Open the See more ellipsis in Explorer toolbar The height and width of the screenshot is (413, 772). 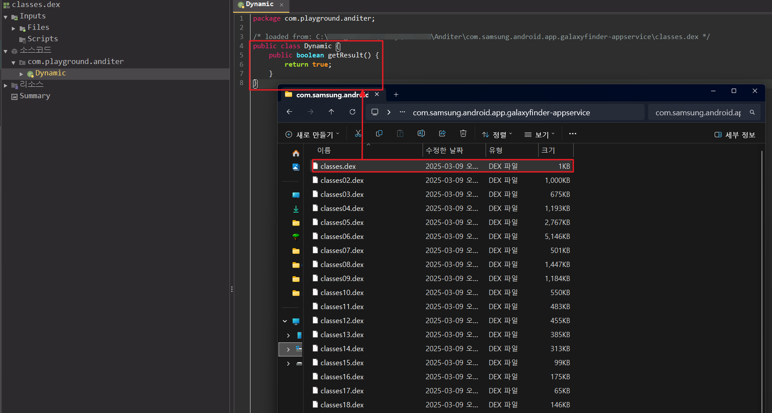click(573, 134)
